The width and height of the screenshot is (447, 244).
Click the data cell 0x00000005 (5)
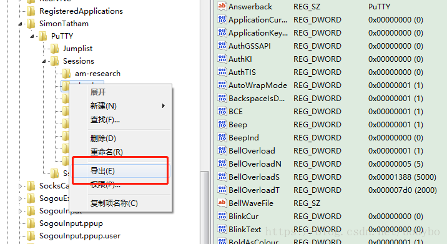(395, 164)
